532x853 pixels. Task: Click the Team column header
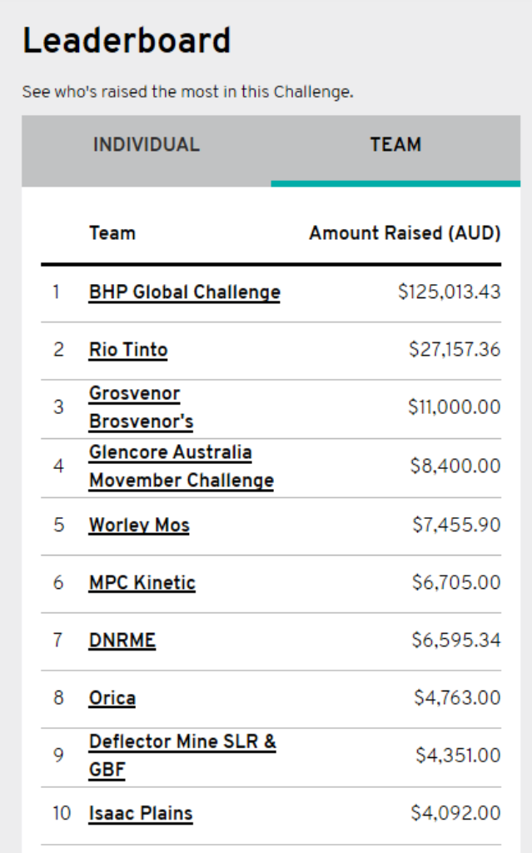[112, 233]
